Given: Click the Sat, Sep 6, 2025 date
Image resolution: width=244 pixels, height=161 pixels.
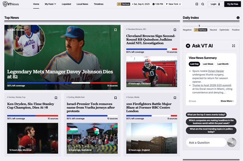Looking at the screenshot, I should tap(142, 4).
